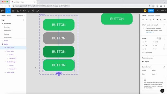Viewport: 167px width, 94px height.
Task: Align selection to the right
Action: 150,20
